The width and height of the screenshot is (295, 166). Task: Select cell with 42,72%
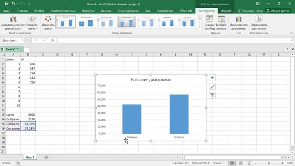click(x=28, y=124)
